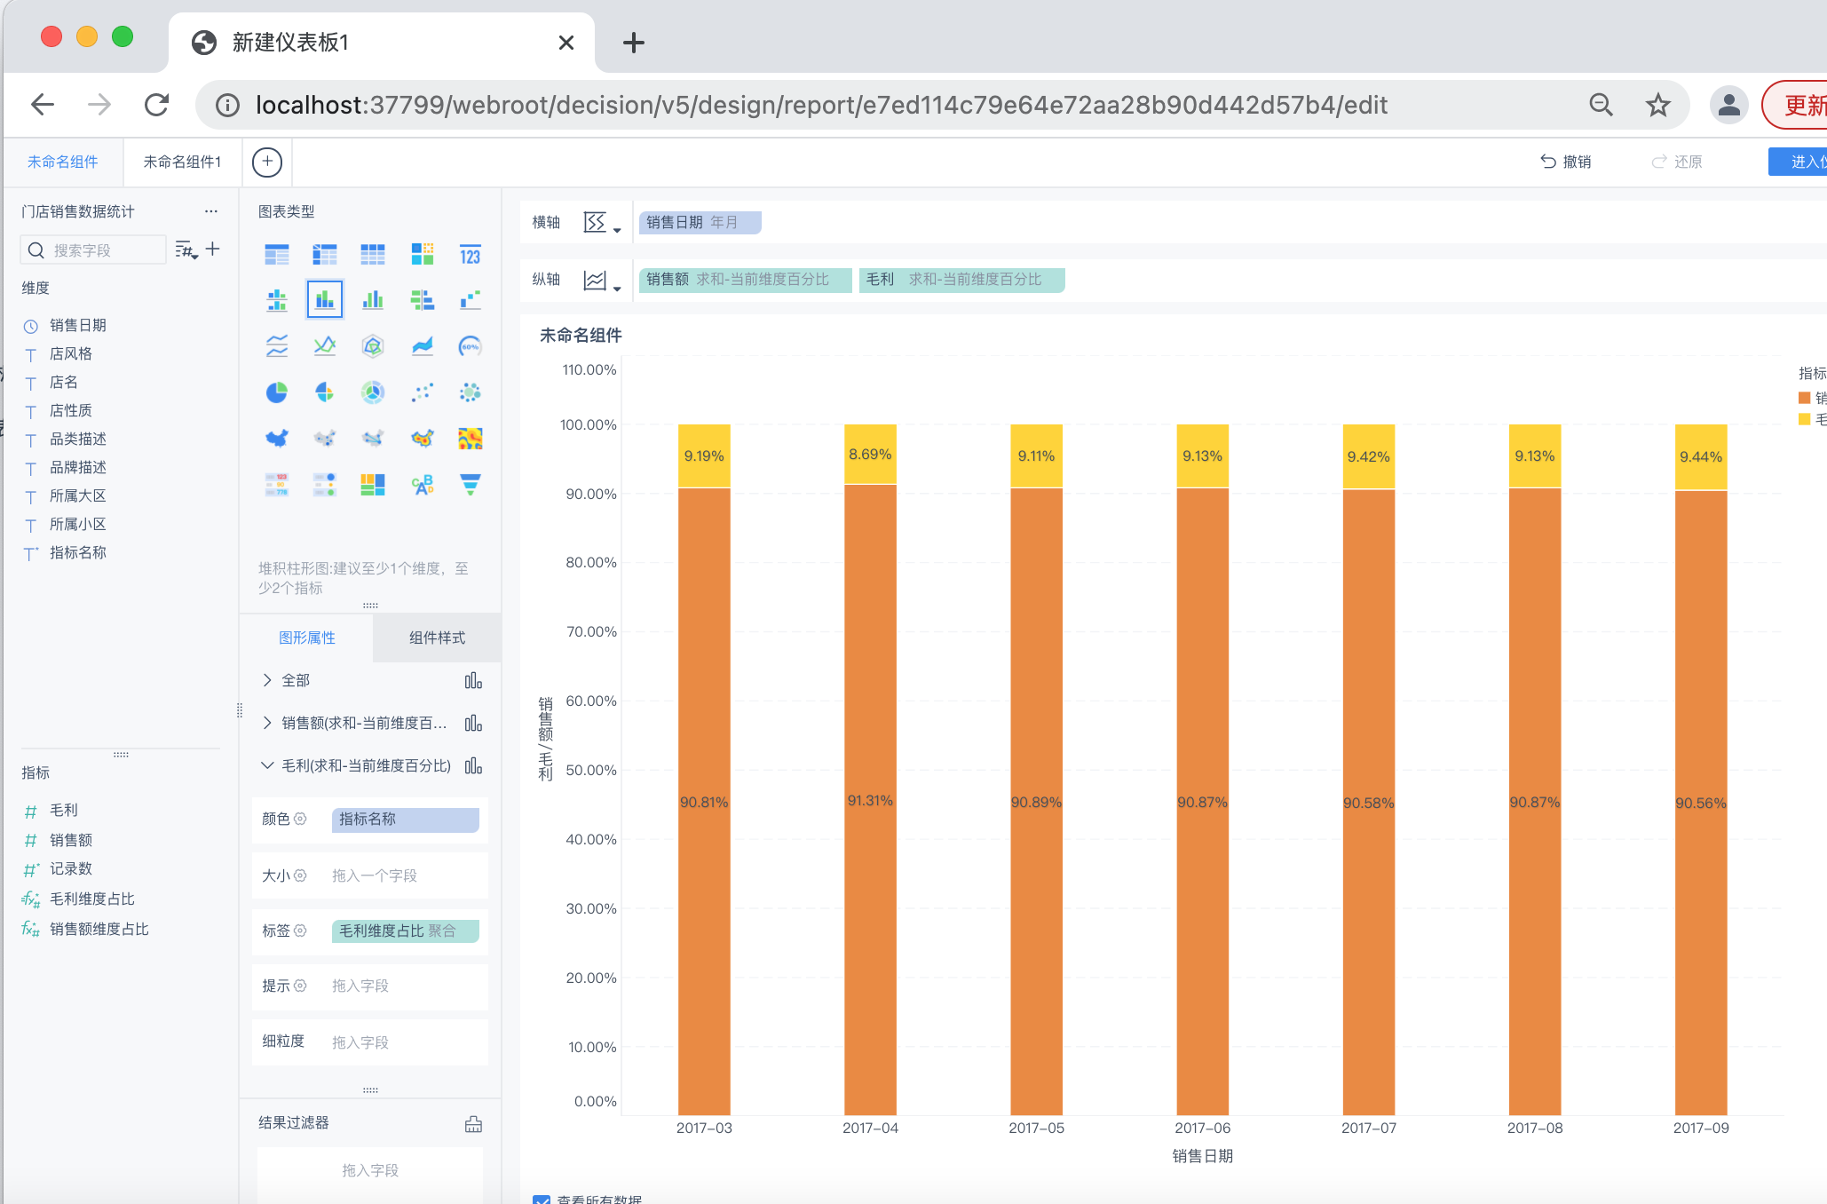Bookmark this page with the star icon

pyautogui.click(x=1657, y=105)
